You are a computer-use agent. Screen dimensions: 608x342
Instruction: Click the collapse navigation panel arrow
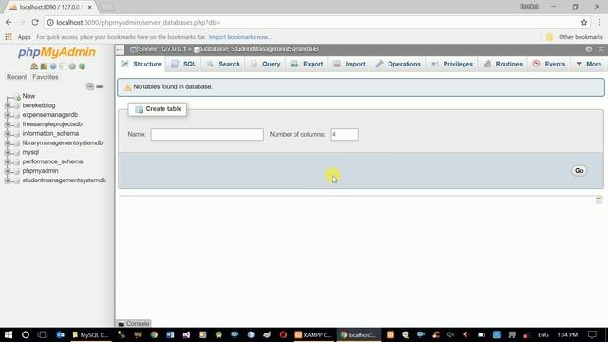120,49
